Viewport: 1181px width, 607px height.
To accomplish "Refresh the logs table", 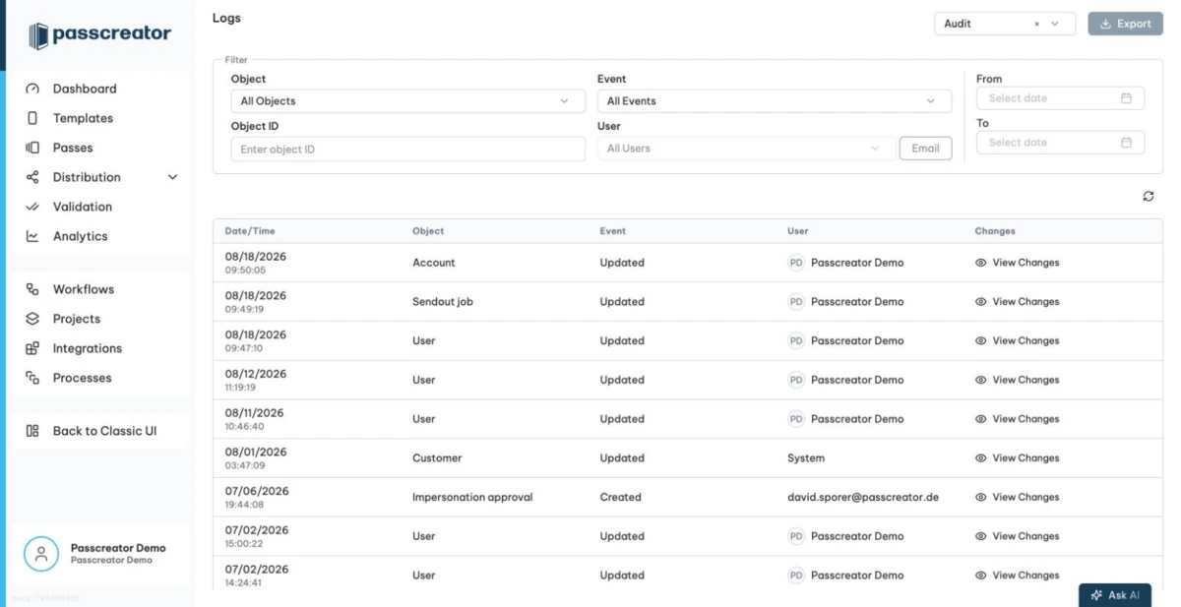I will (x=1149, y=197).
